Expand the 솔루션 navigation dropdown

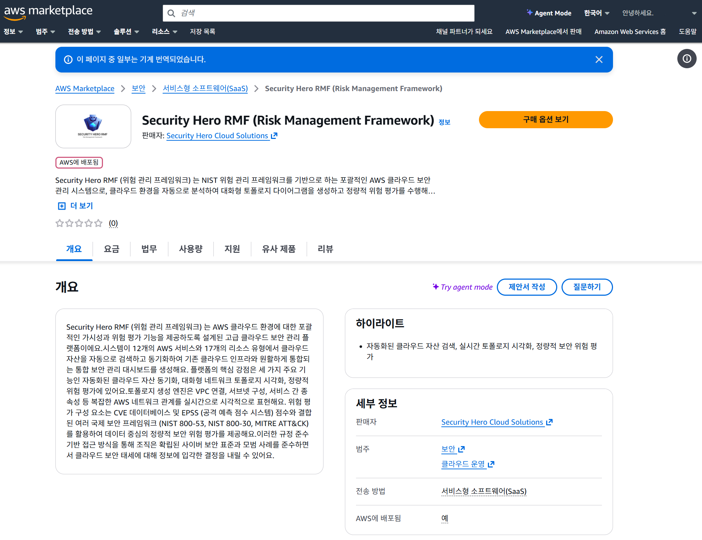(x=126, y=32)
